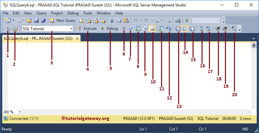The width and height of the screenshot is (259, 133).
Task: Open an Analysis Services DMX Query
Action: coord(95,21)
